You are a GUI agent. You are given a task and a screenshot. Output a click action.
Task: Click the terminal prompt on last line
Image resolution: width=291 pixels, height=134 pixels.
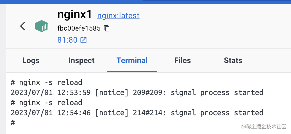13,123
